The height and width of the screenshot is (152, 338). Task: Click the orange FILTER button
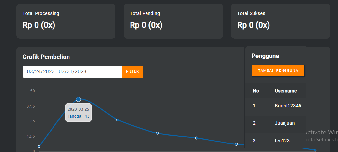pyautogui.click(x=132, y=72)
